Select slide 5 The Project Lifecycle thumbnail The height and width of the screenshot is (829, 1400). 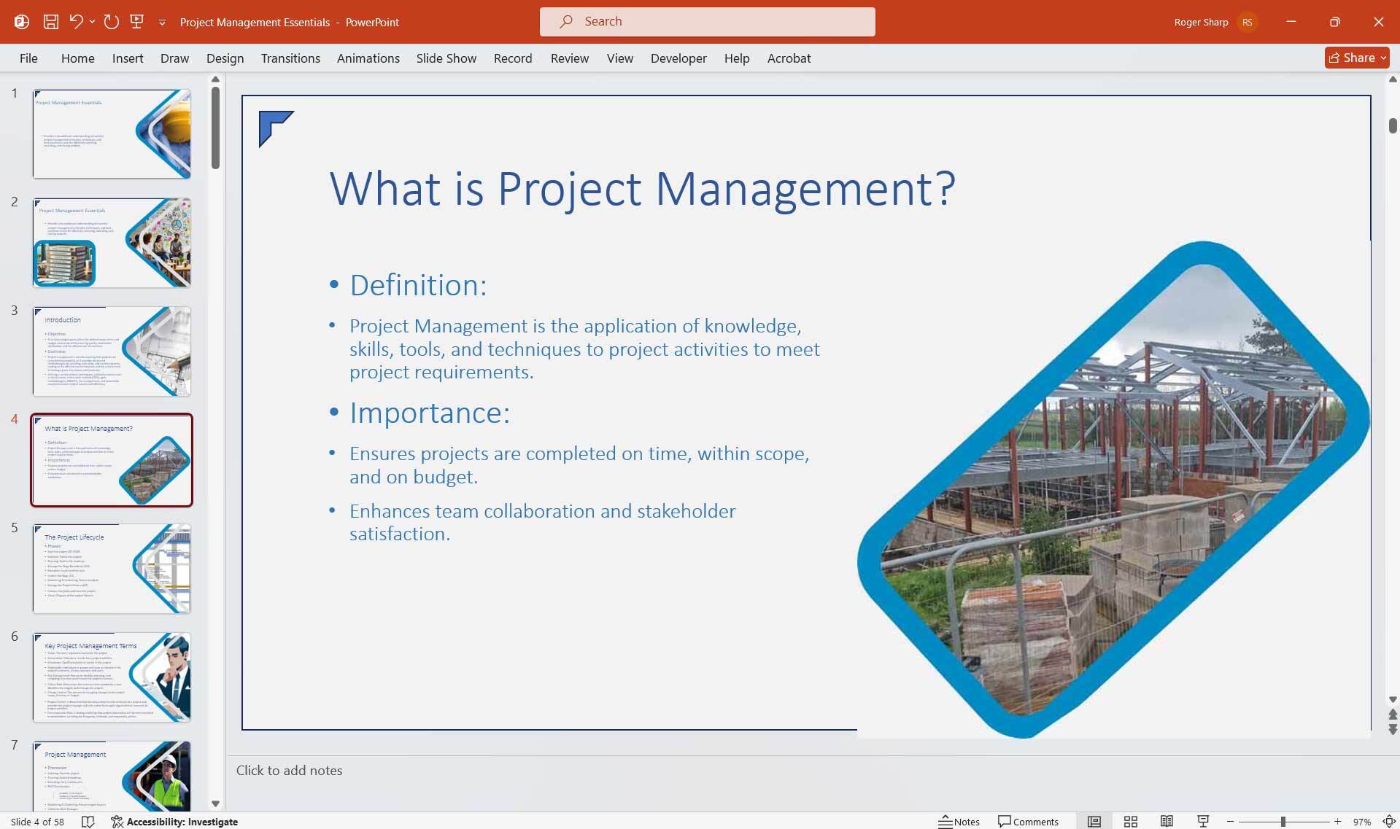coord(111,568)
